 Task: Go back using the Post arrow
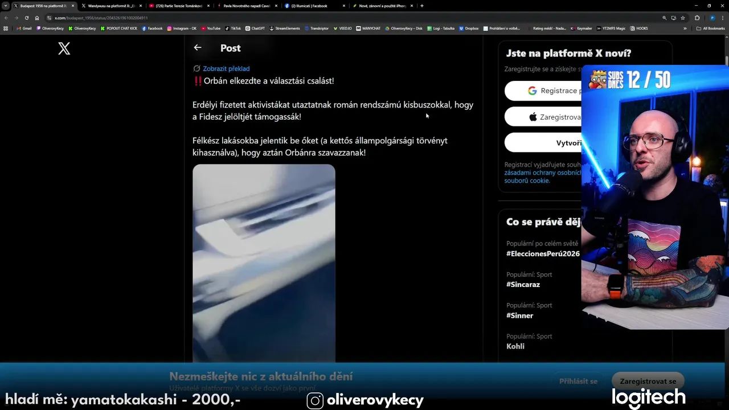coord(198,48)
